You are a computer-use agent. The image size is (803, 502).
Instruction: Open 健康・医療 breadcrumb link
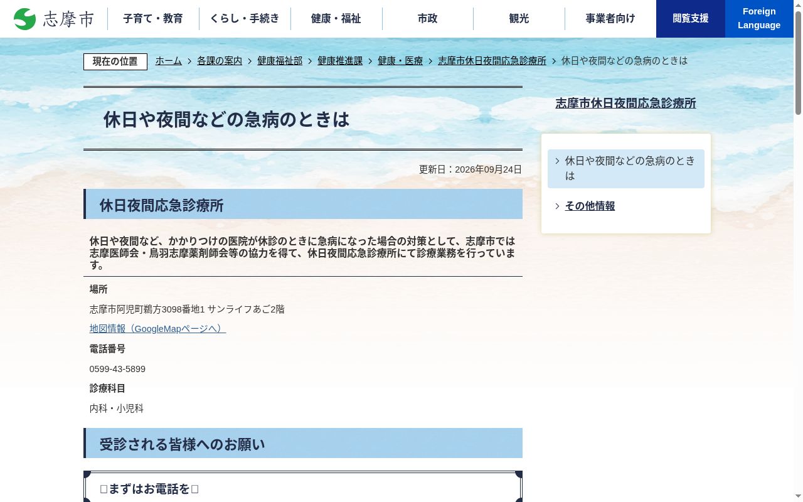pyautogui.click(x=400, y=61)
